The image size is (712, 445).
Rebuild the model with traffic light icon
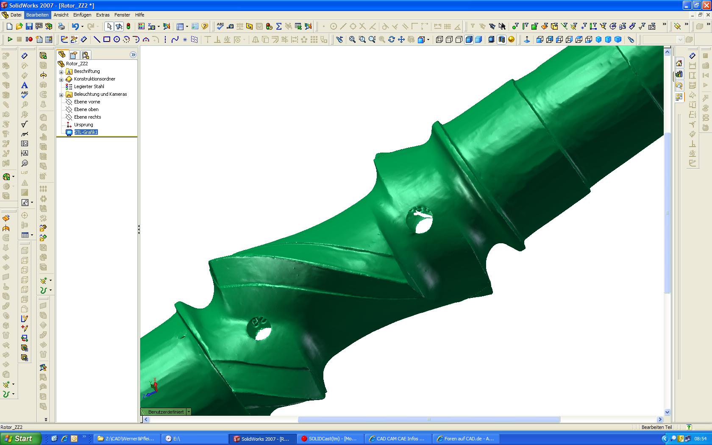tap(128, 26)
